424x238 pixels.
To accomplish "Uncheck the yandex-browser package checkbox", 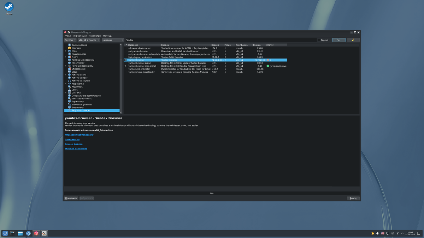I will [x=125, y=60].
